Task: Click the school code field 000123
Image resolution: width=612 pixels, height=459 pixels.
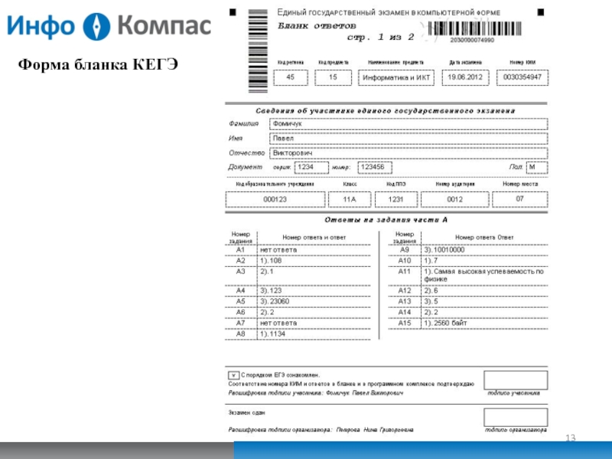Action: pos(275,200)
